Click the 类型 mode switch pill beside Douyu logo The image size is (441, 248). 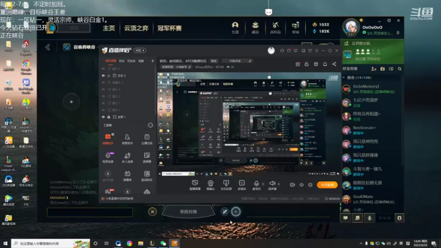click(140, 50)
